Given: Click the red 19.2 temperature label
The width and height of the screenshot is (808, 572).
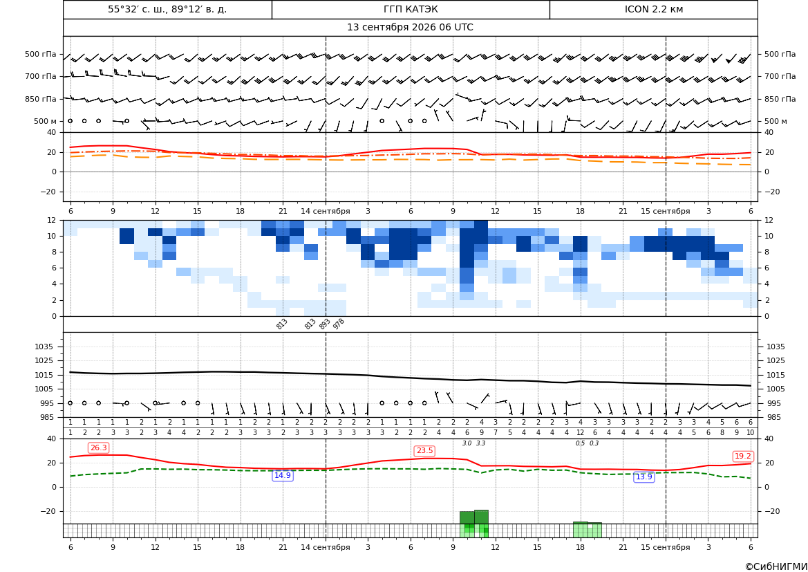Looking at the screenshot, I should (x=742, y=456).
